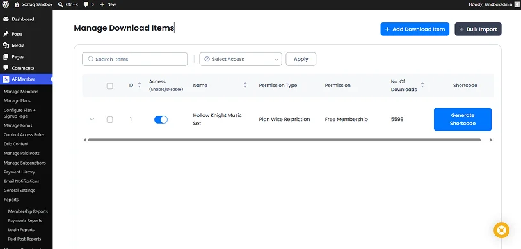Click the Apply filter button
The height and width of the screenshot is (249, 521).
301,59
